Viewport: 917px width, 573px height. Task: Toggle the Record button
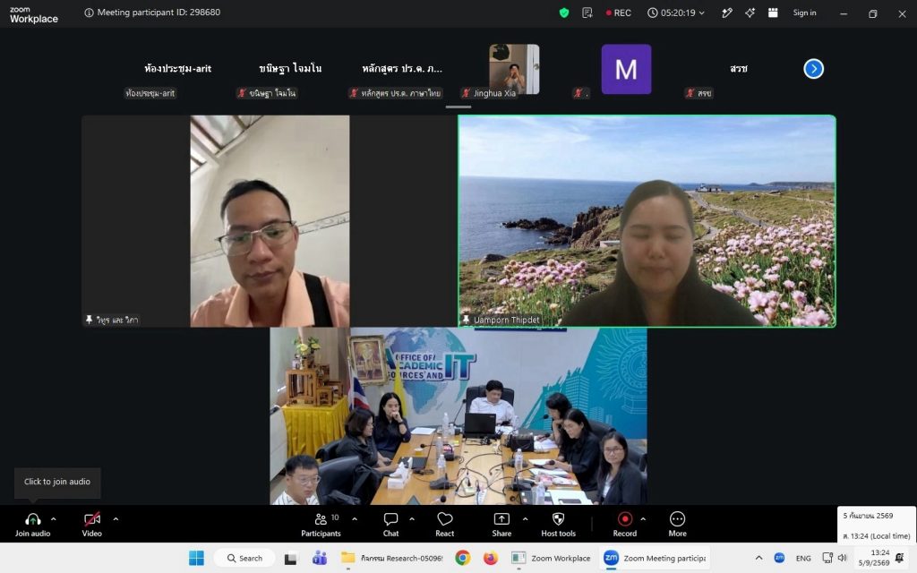pyautogui.click(x=624, y=525)
